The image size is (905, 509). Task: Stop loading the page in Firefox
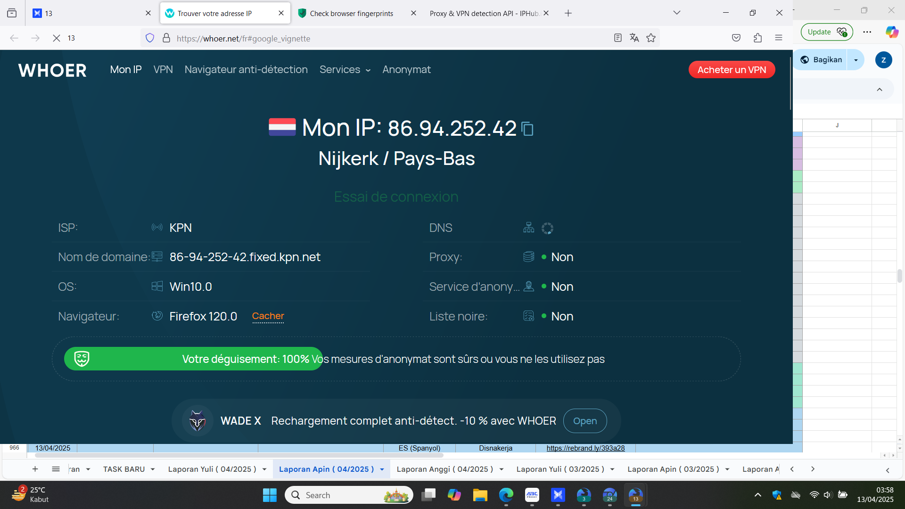coord(57,38)
